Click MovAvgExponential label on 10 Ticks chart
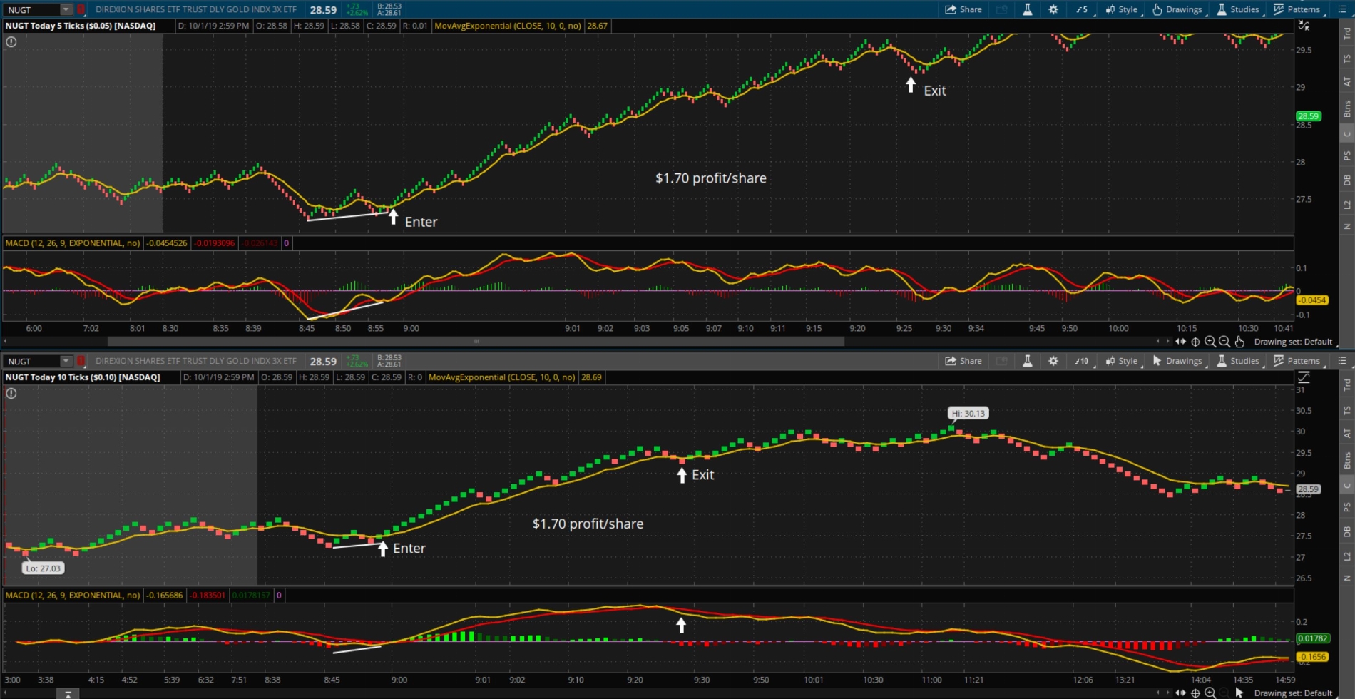 (x=501, y=377)
